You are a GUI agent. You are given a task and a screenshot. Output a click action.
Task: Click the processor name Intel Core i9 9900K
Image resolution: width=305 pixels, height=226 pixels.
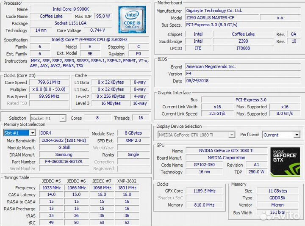coord(71,9)
